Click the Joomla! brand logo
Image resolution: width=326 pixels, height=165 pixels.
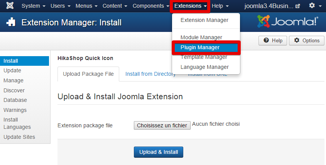(x=288, y=21)
